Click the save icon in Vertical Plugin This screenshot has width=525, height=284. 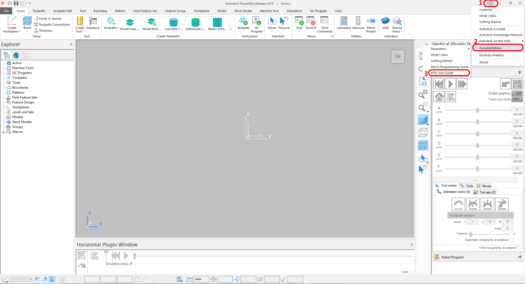pyautogui.click(x=517, y=84)
